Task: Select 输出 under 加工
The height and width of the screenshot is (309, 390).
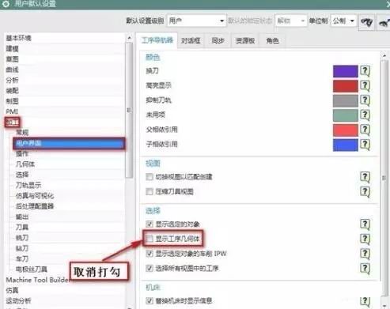Action: pos(22,217)
